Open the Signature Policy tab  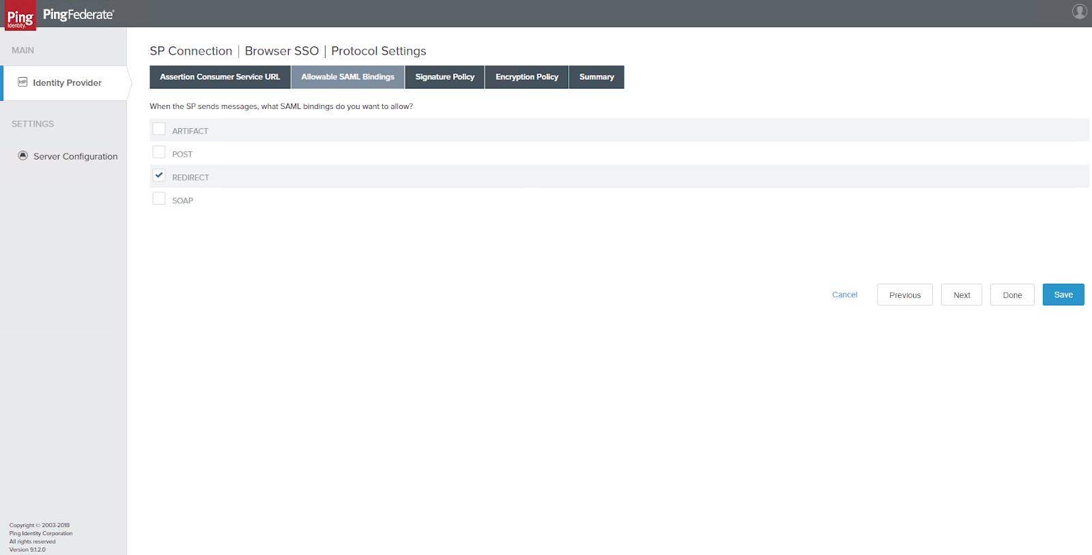coord(444,77)
